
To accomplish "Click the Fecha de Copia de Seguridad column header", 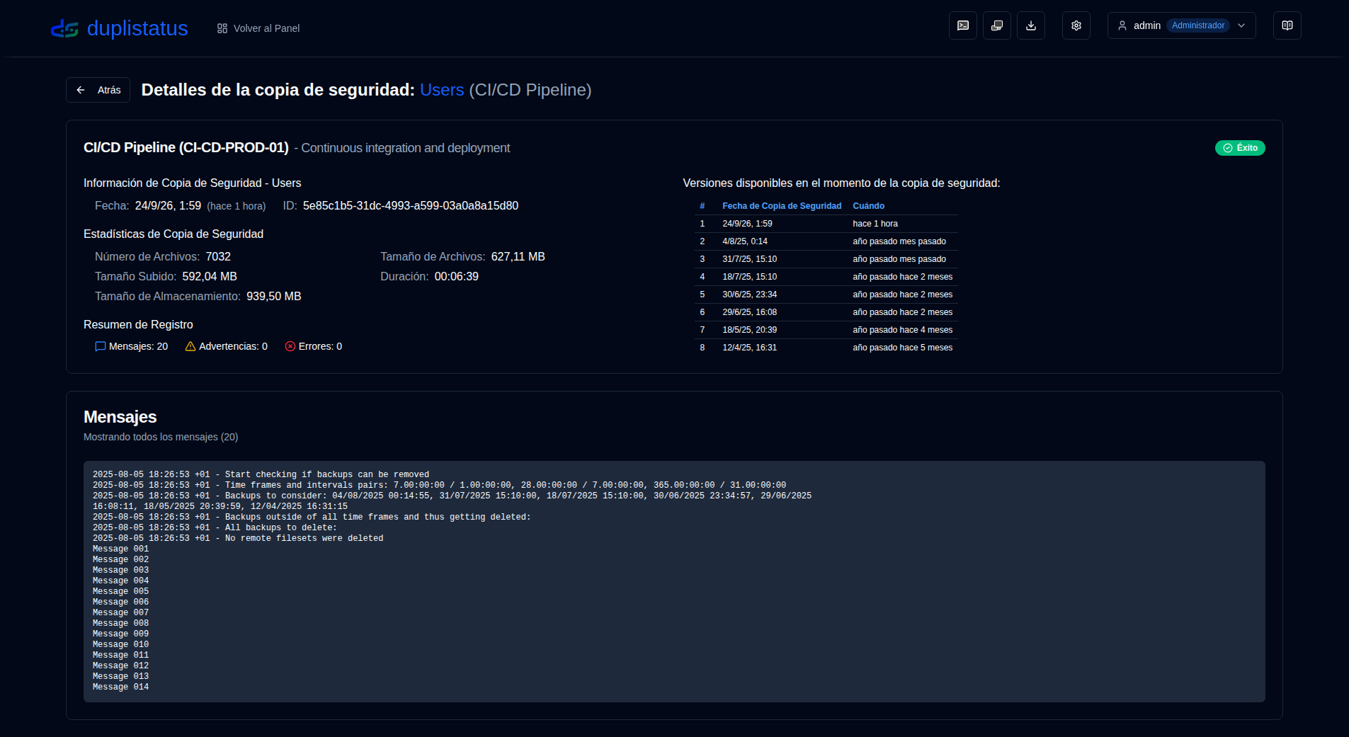I will click(x=782, y=206).
